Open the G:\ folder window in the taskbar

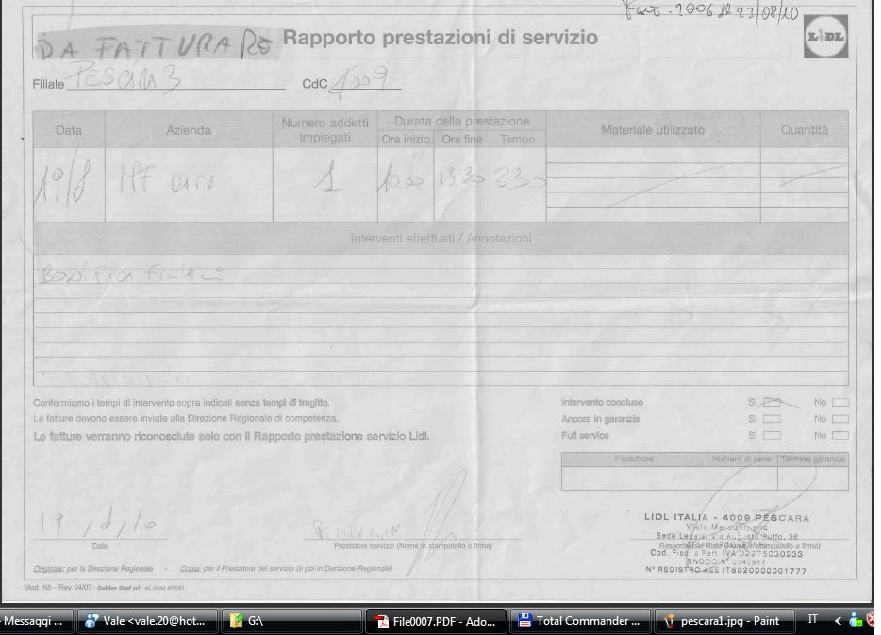coord(292,621)
